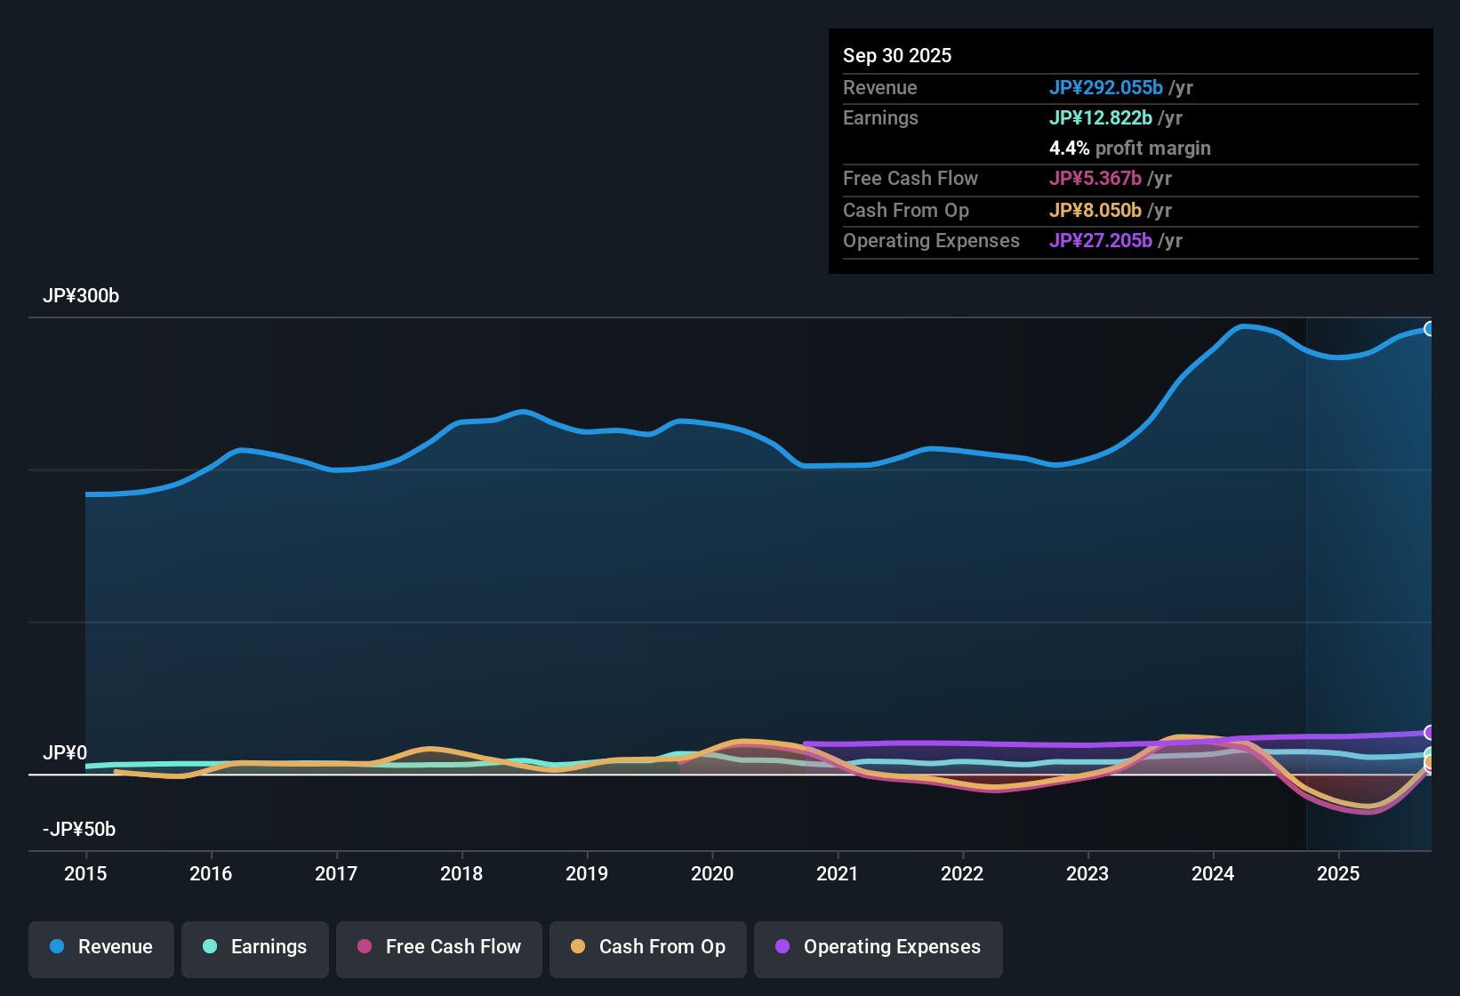Click the 4.4% profit margin text
The image size is (1460, 996).
pos(1130,148)
